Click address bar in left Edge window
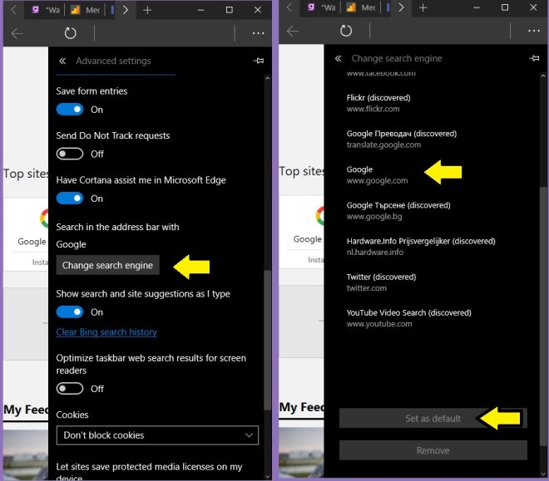Screen dimensions: 549x481 pos(164,33)
